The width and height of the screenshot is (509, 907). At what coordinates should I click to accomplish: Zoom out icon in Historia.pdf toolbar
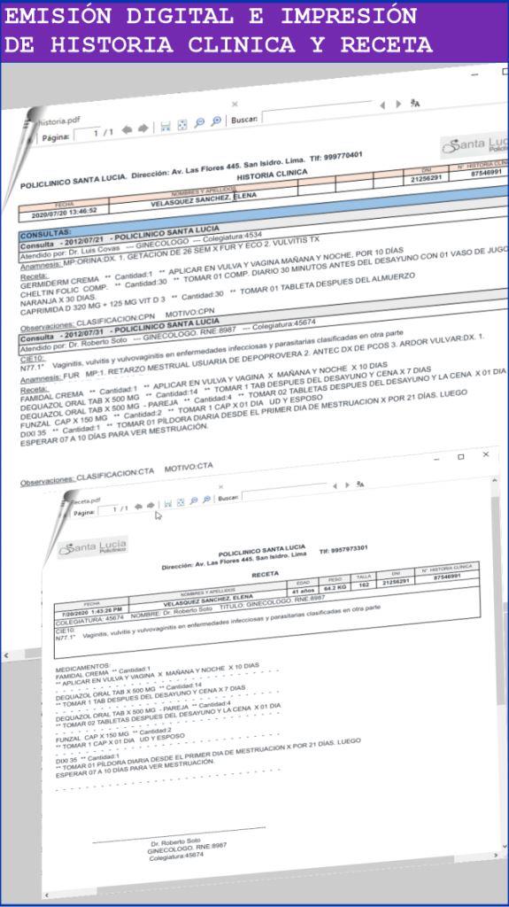click(199, 123)
